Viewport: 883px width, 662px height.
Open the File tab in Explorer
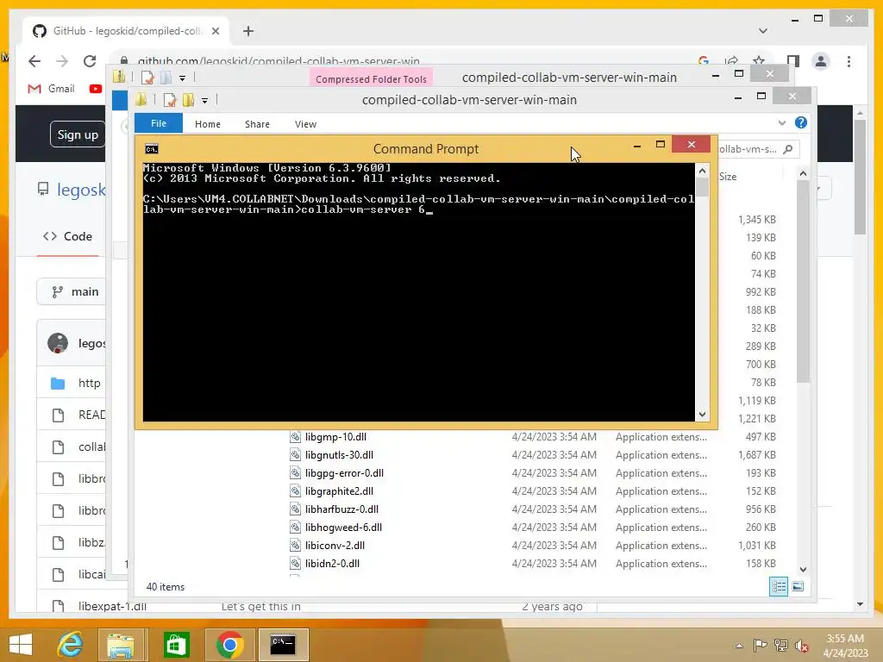[159, 123]
